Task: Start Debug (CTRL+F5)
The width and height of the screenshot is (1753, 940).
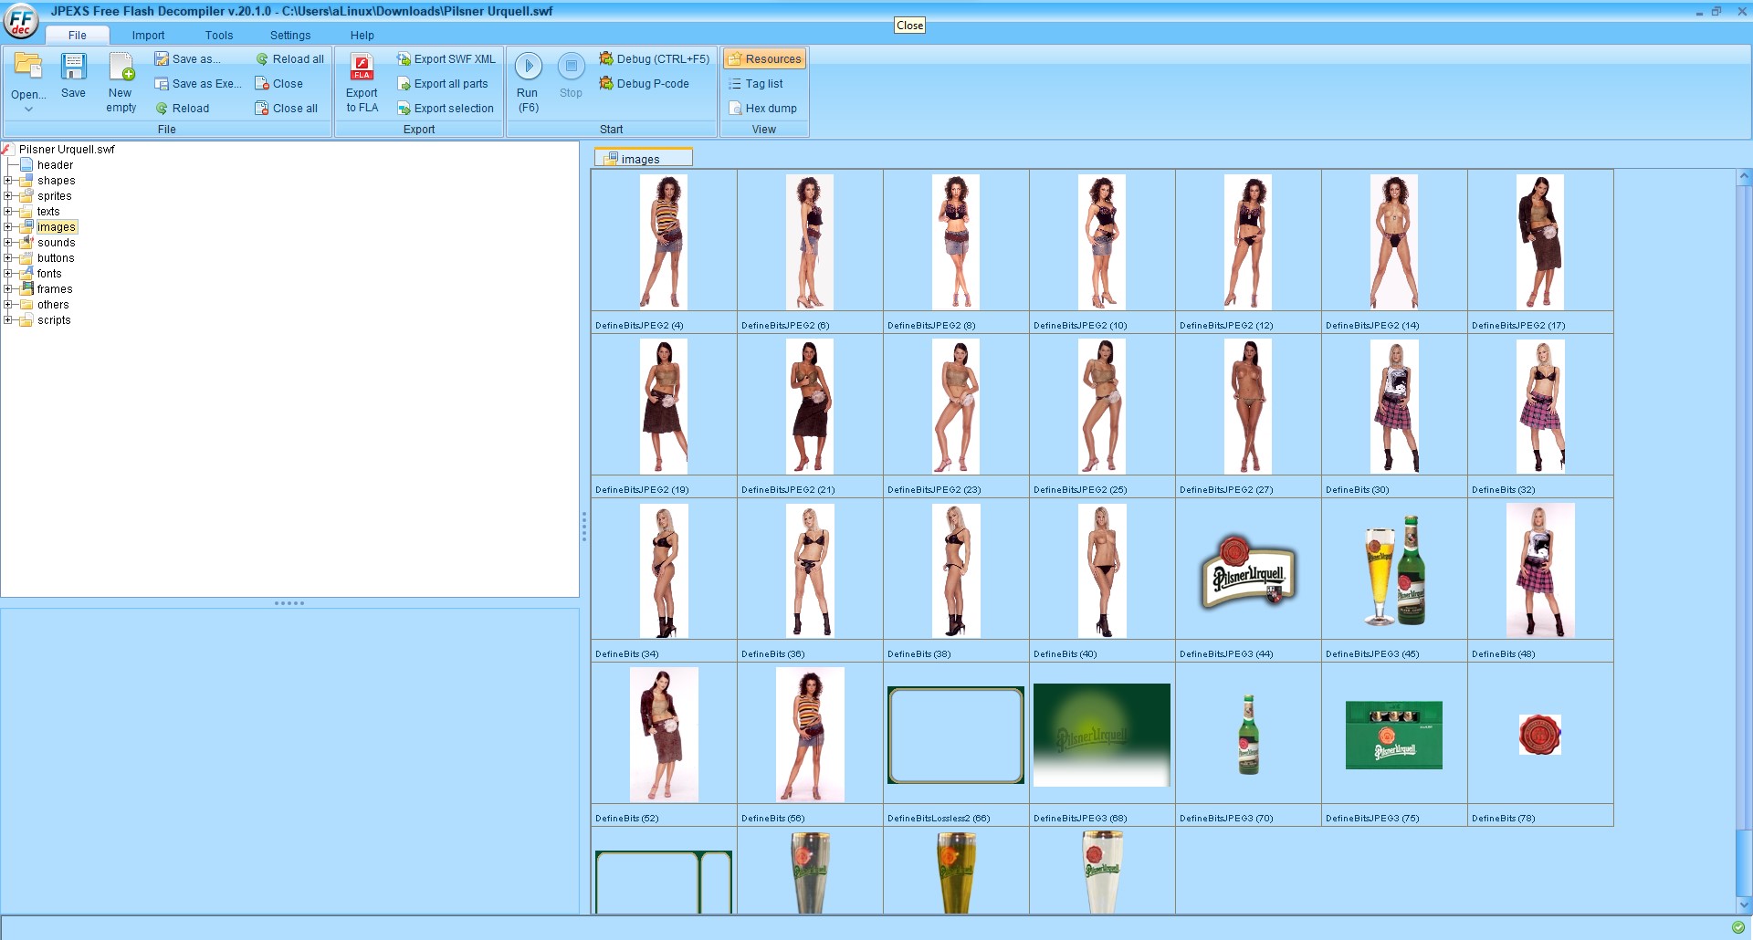Action: (x=654, y=59)
